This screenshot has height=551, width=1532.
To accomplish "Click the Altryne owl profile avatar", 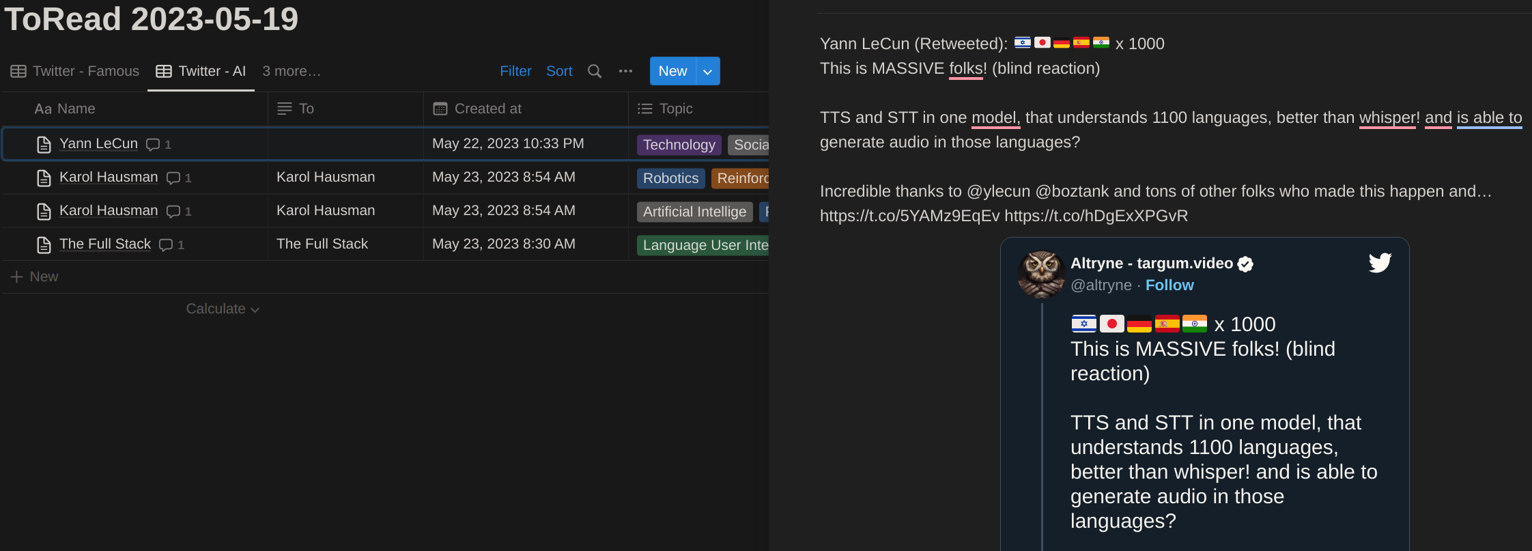I will coord(1041,274).
